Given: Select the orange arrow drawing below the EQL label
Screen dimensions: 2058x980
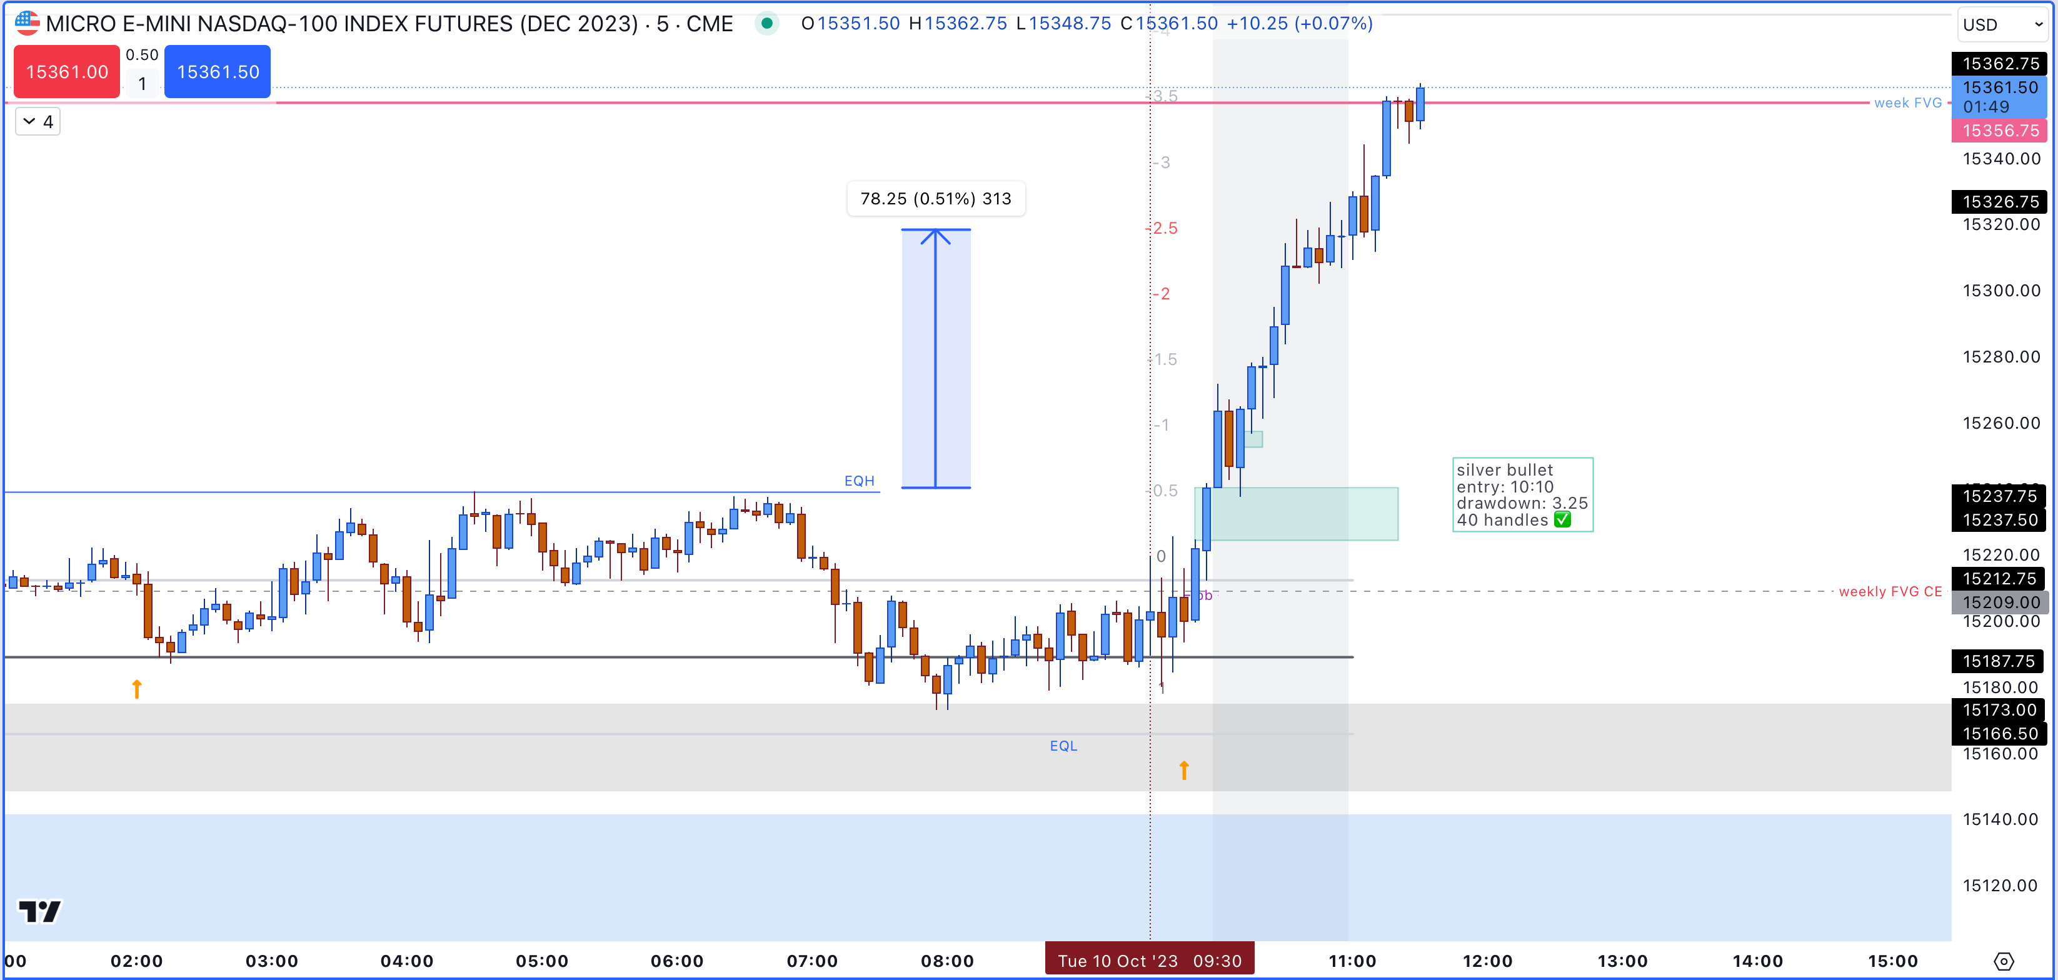Looking at the screenshot, I should pos(1184,770).
